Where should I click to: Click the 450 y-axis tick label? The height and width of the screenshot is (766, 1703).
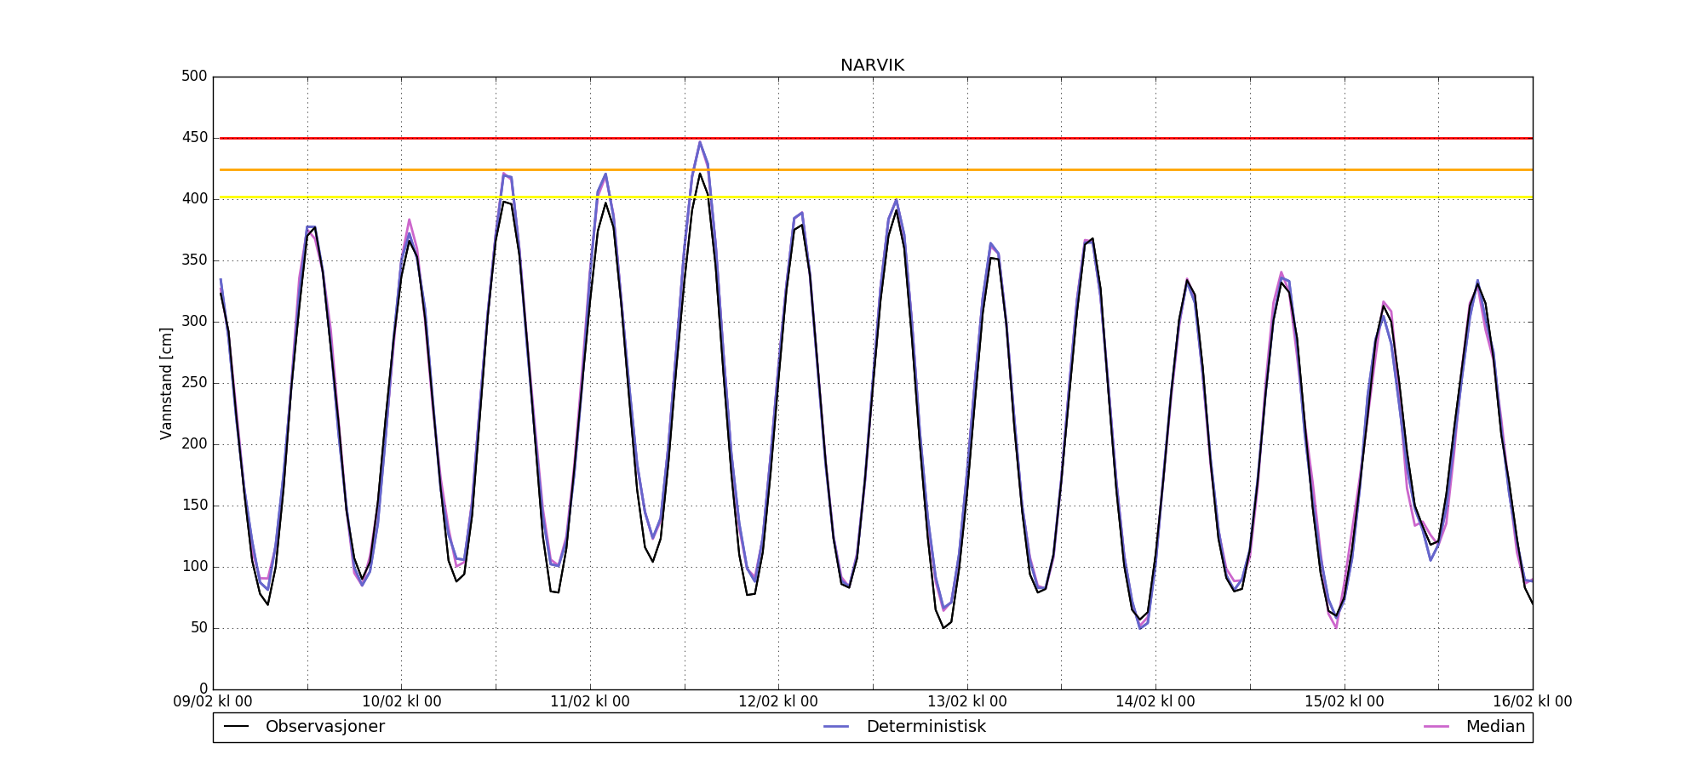(x=194, y=138)
